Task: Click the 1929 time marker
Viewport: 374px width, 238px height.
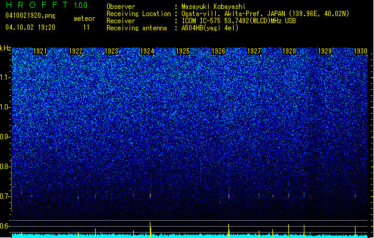Action: click(325, 51)
